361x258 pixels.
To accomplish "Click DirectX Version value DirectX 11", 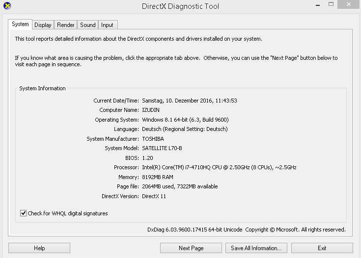I will 154,196.
